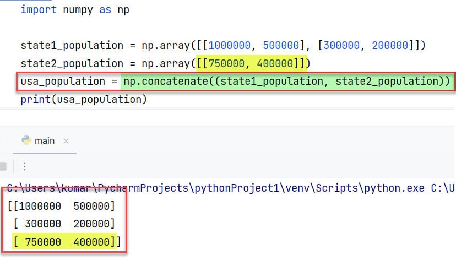Click 'state1_population' variable definition
The image size is (456, 260).
click(72, 45)
